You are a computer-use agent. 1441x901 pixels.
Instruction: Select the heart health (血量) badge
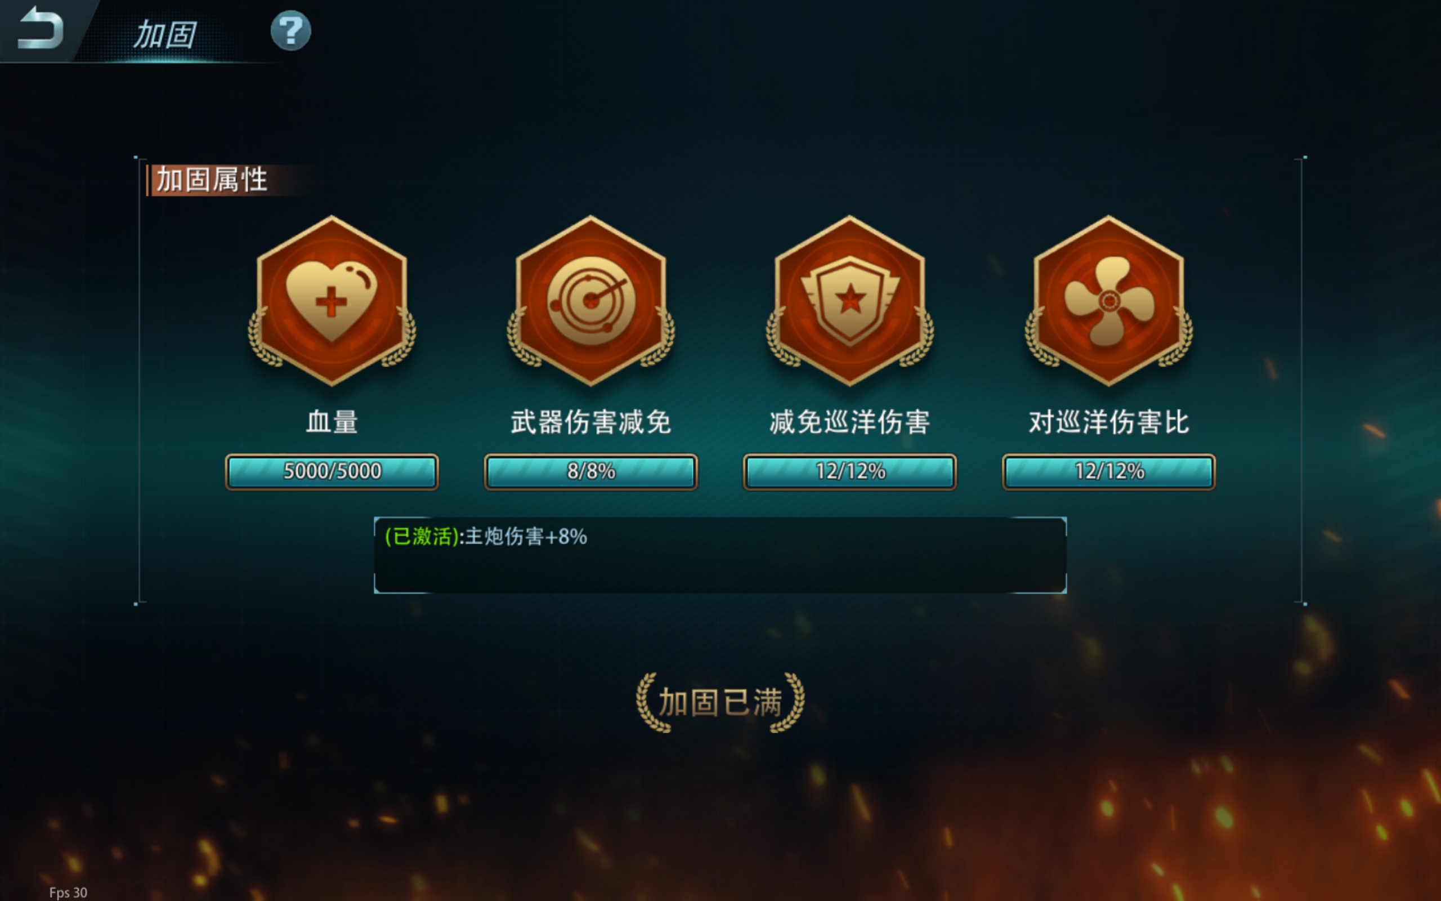pyautogui.click(x=332, y=301)
